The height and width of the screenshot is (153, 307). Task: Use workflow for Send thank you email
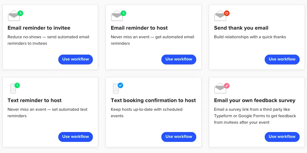[x=282, y=59]
